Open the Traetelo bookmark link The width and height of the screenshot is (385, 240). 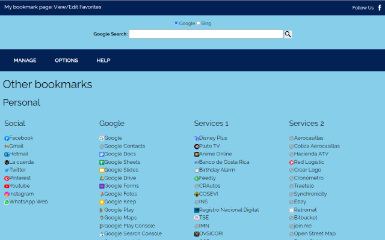(304, 186)
